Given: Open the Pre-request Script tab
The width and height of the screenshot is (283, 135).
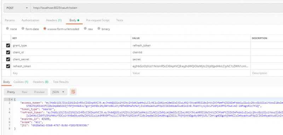Looking at the screenshot, I should pyautogui.click(x=98, y=20).
